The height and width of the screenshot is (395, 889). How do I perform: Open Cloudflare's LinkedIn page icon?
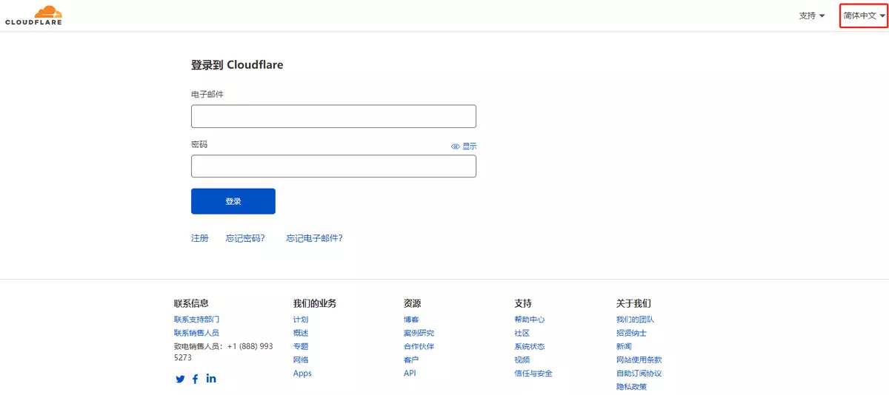[x=211, y=379]
